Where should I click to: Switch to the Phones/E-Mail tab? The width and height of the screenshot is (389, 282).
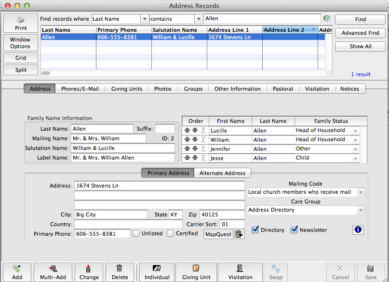[80, 89]
